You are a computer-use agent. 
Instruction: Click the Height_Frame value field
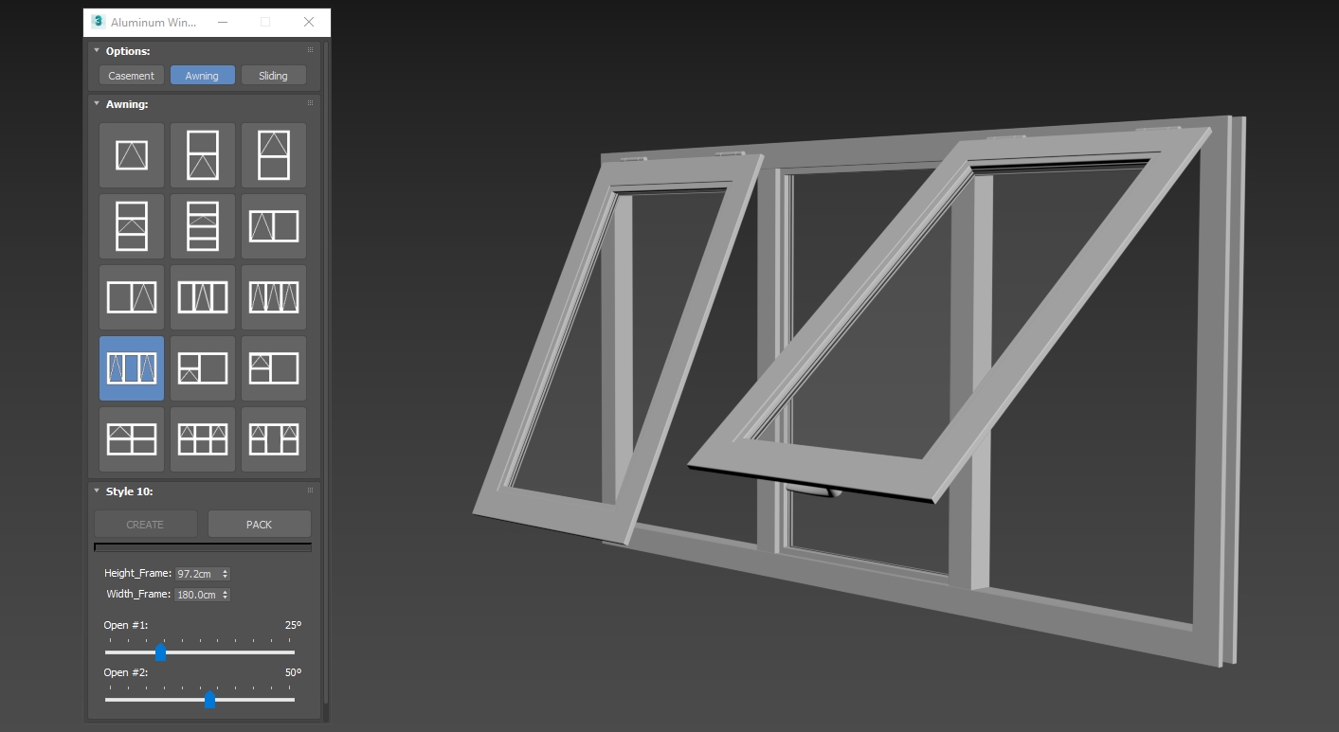196,574
